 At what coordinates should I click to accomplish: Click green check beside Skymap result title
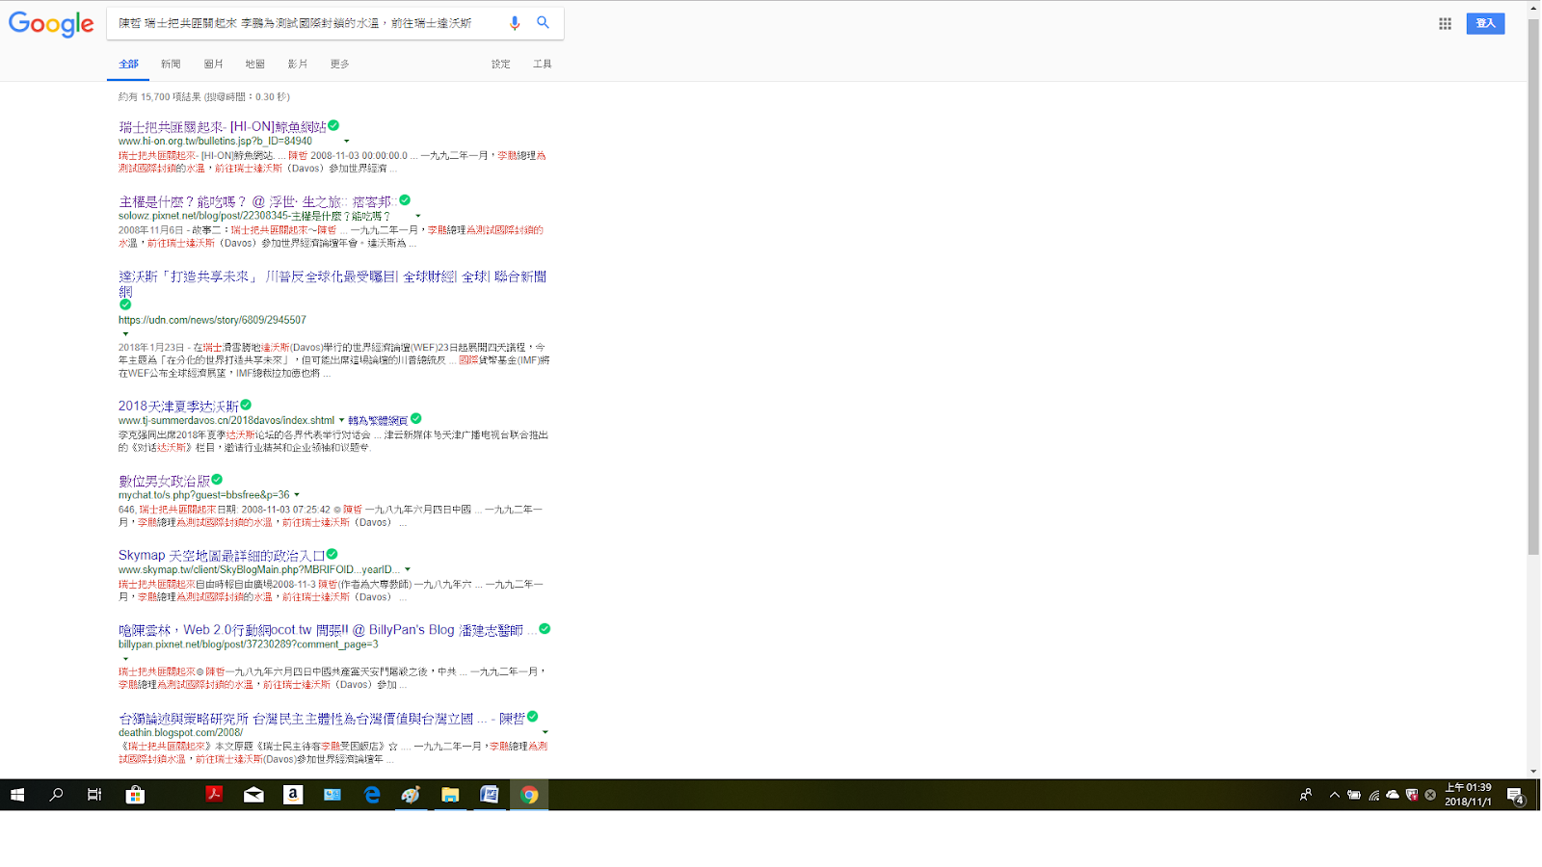point(332,554)
